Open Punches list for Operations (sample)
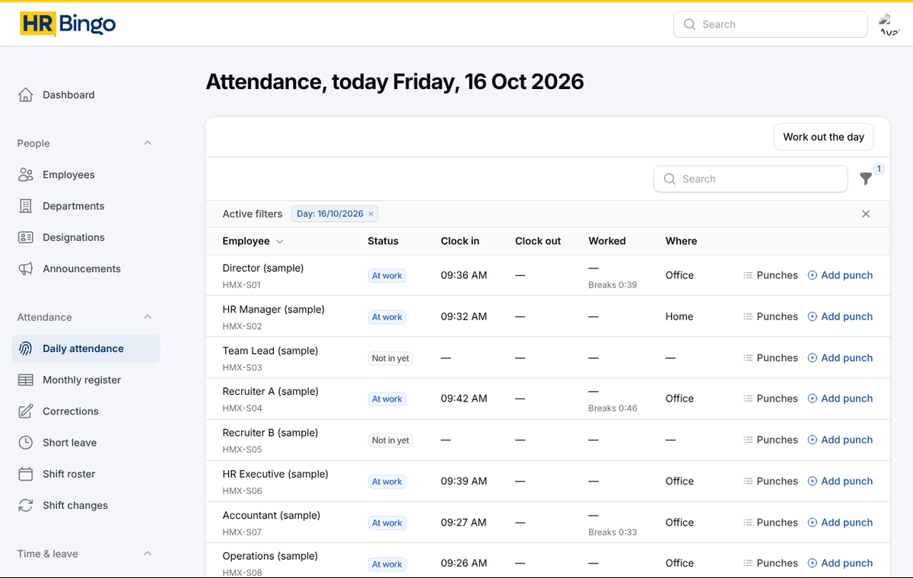 coord(771,563)
